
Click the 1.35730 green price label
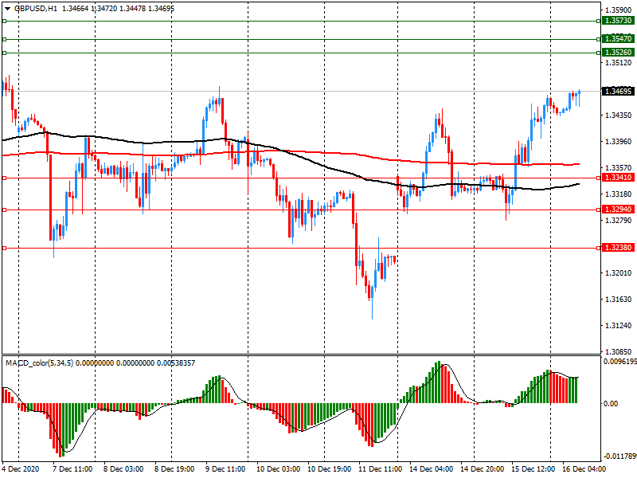point(618,22)
